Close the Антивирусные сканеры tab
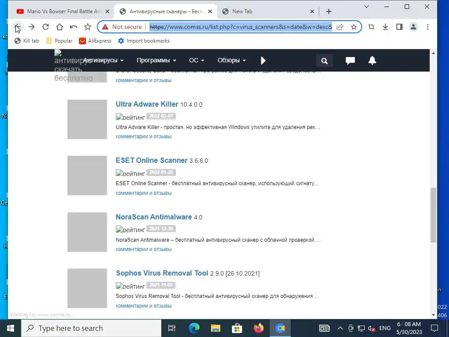 pyautogui.click(x=210, y=11)
